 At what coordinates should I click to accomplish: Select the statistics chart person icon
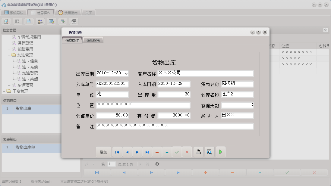[x=39, y=21]
